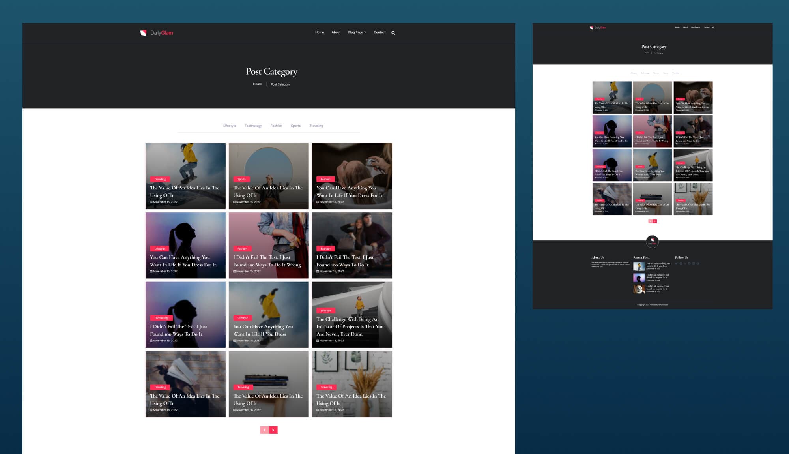Click the Facebook icon in the footer

click(690, 263)
